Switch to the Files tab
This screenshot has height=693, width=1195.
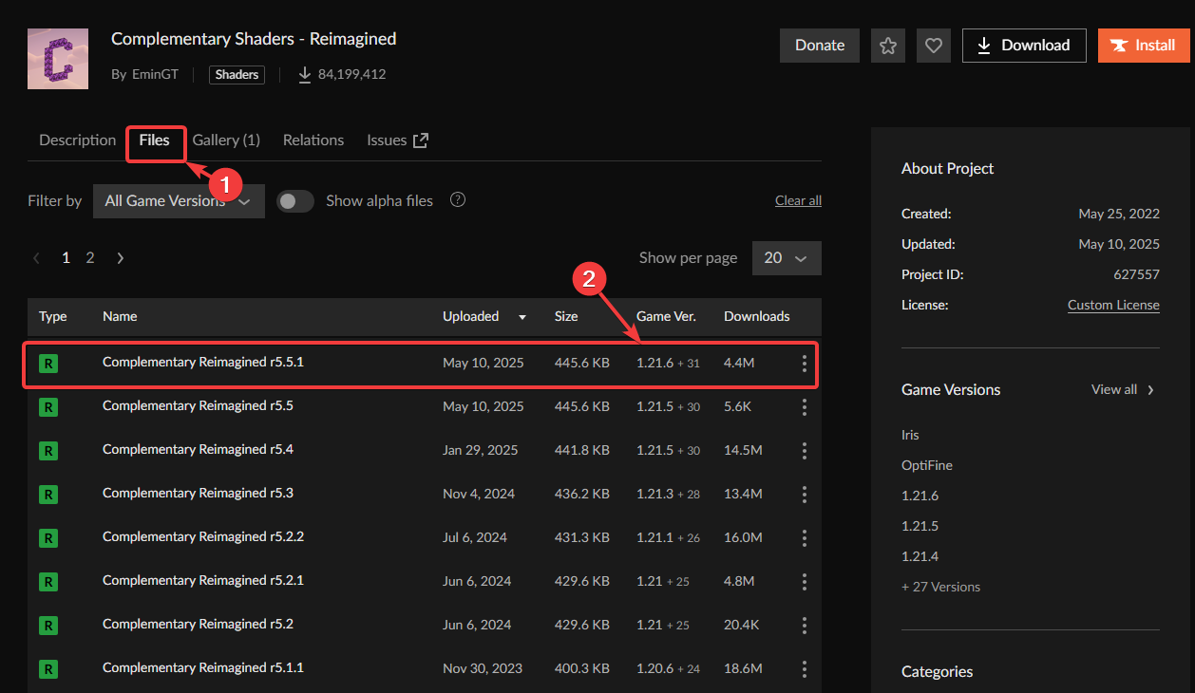pos(155,140)
